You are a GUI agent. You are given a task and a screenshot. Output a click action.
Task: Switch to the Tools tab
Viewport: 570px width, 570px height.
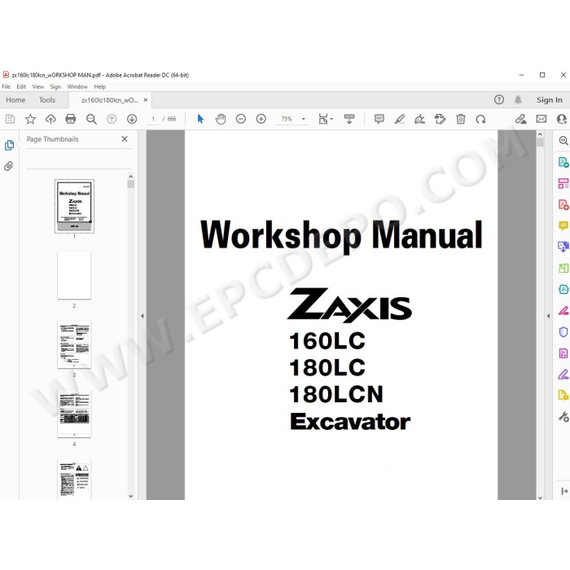47,100
